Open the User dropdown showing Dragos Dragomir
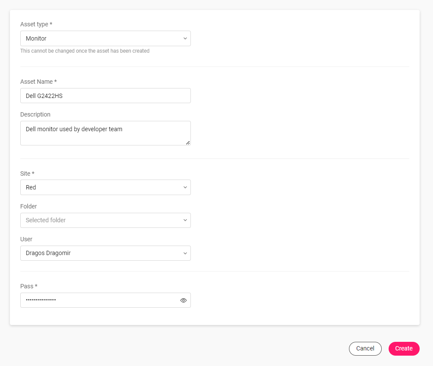The image size is (433, 366). point(106,253)
